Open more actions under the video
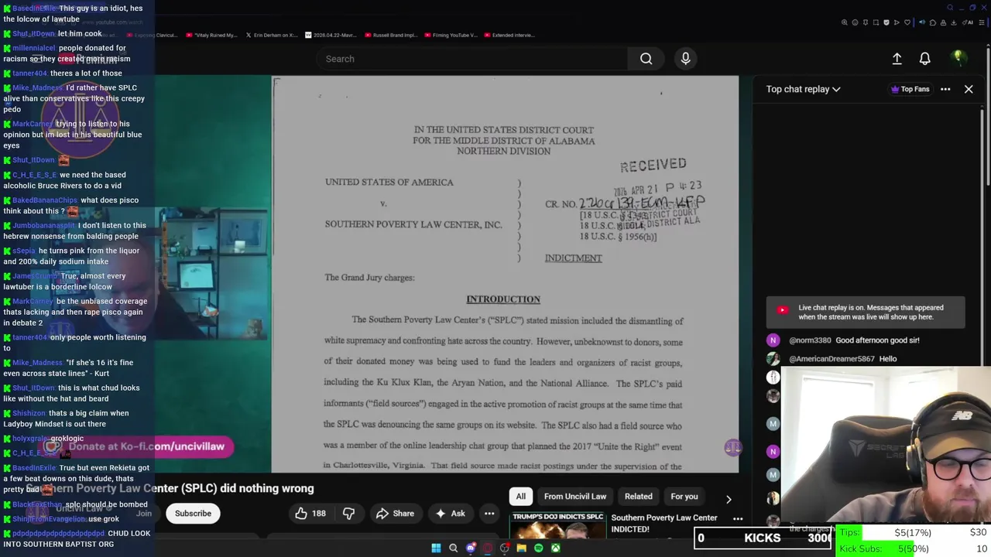This screenshot has height=557, width=991. (x=489, y=514)
